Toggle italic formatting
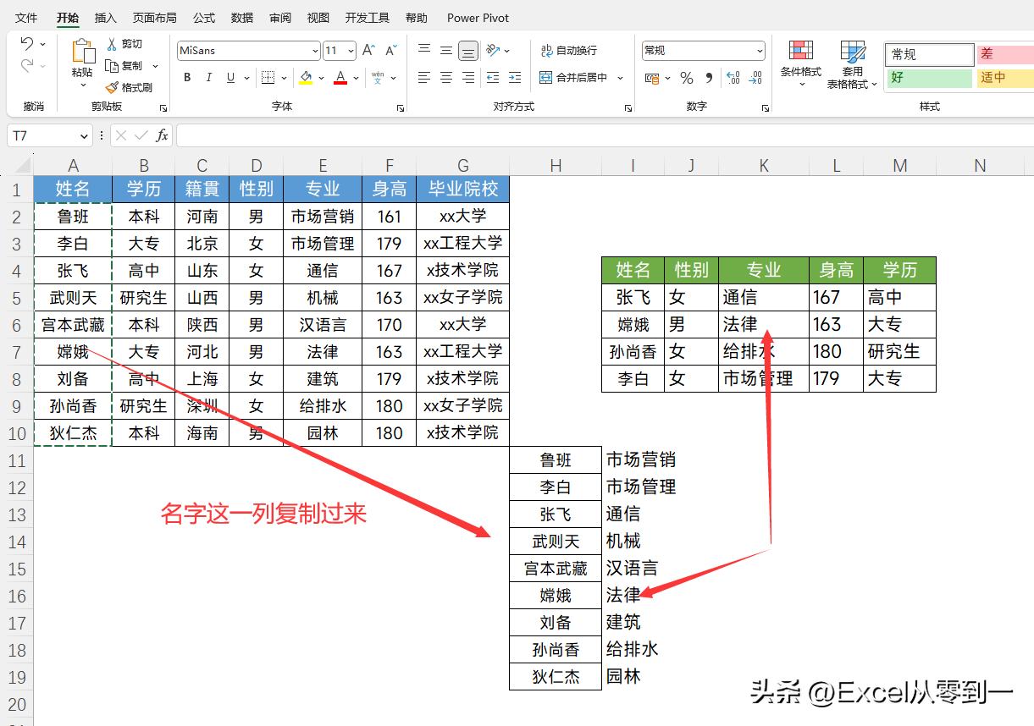Viewport: 1034px width, 726px height. [209, 78]
